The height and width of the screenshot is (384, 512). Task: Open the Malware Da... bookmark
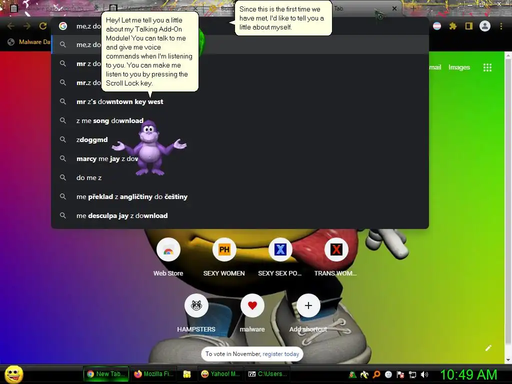(29, 42)
